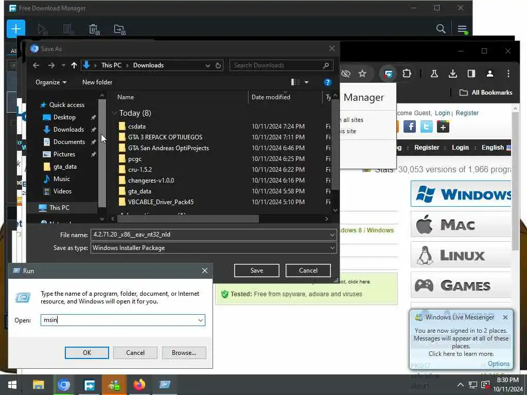The height and width of the screenshot is (395, 527).
Task: Expand File name history dropdown
Action: (332, 235)
